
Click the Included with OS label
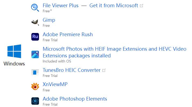[57, 61]
